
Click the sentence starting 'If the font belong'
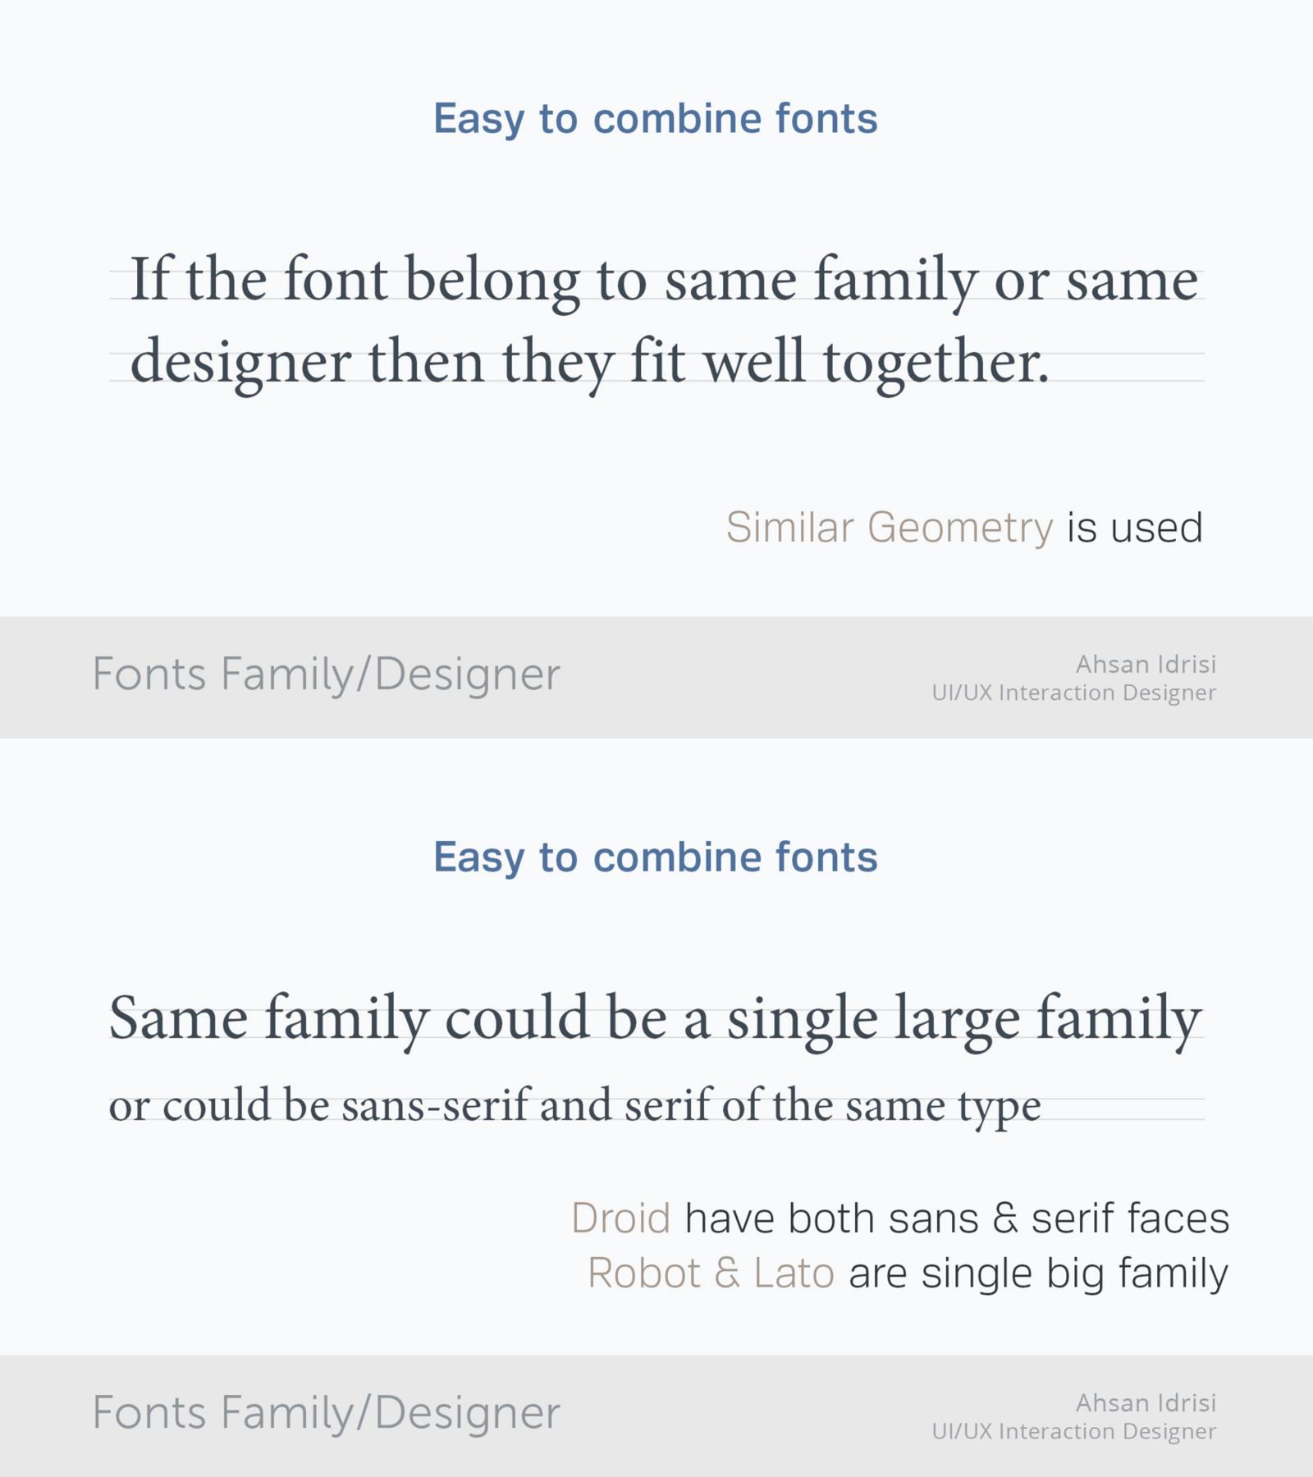[x=664, y=282]
